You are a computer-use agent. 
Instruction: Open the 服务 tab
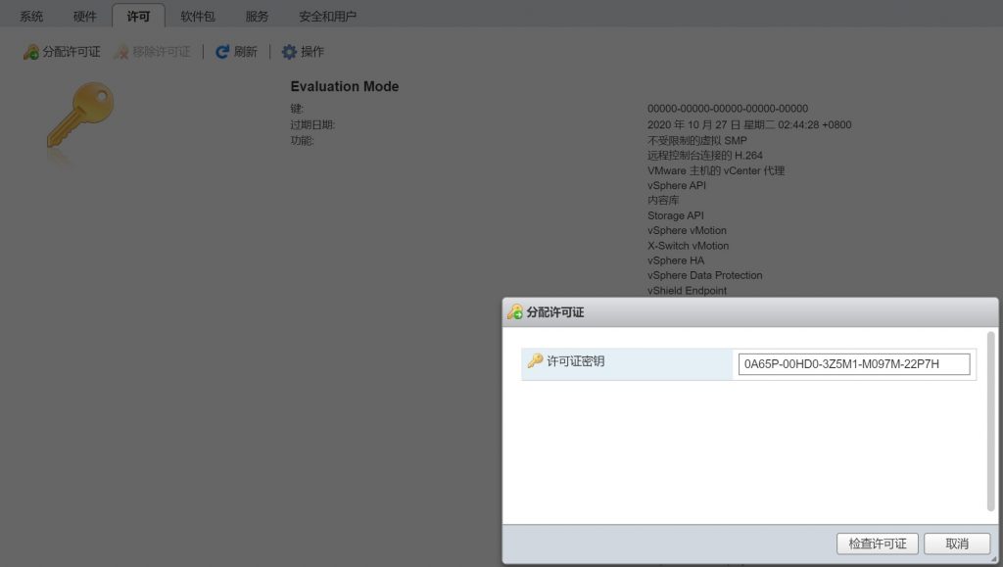pos(257,17)
